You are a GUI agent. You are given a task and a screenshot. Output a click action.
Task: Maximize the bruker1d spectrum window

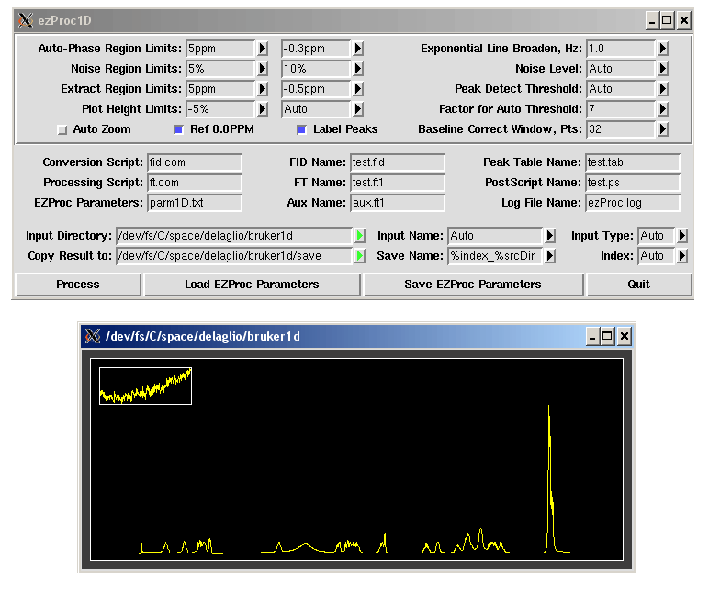click(x=607, y=337)
